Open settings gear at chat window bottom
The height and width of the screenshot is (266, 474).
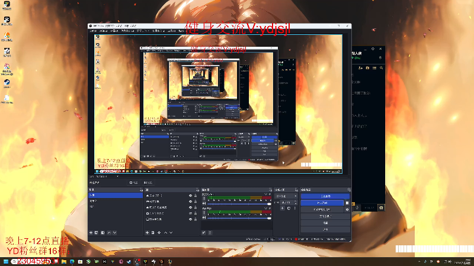381,207
